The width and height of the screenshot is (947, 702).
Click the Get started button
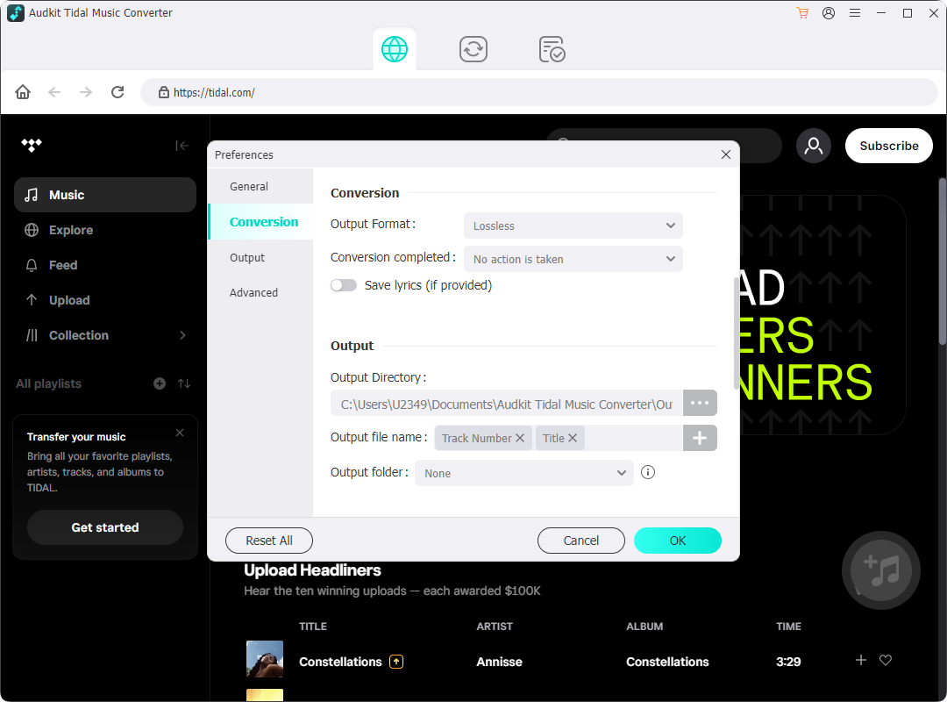tap(105, 527)
